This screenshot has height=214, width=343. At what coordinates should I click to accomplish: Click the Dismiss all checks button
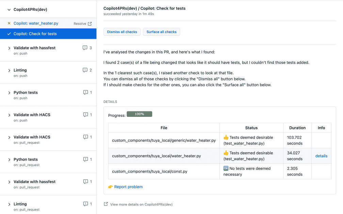tap(122, 32)
